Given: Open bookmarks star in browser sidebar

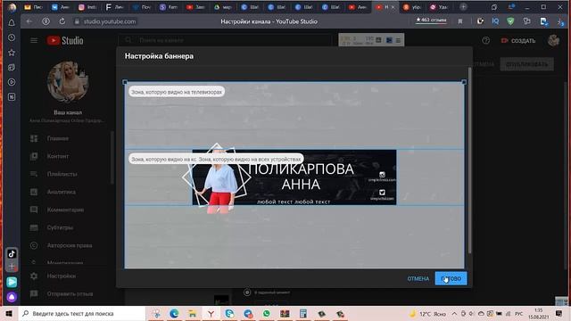Looking at the screenshot, I should point(12,53).
